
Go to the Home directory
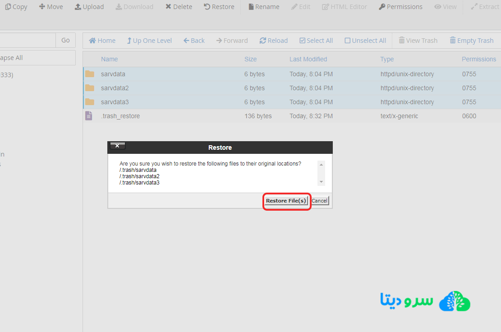click(x=102, y=41)
